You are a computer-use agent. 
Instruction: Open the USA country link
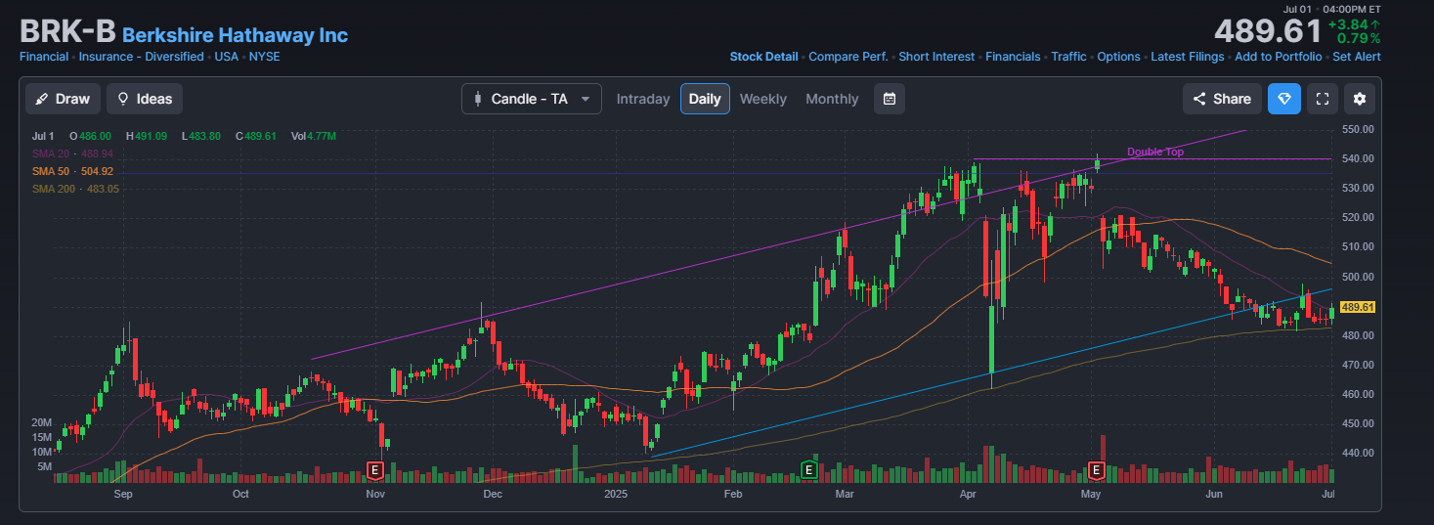tap(227, 57)
